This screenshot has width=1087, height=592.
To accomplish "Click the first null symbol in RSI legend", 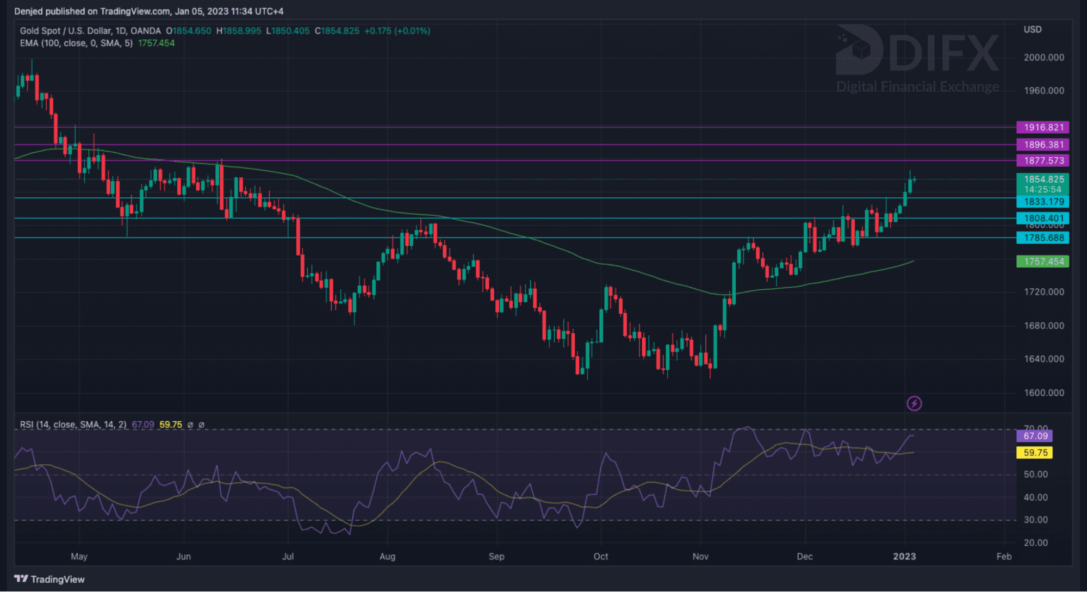I will pos(190,425).
